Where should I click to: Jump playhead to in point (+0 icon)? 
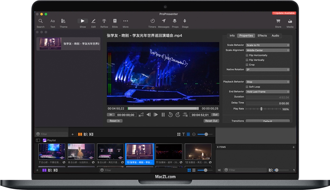[141, 115]
